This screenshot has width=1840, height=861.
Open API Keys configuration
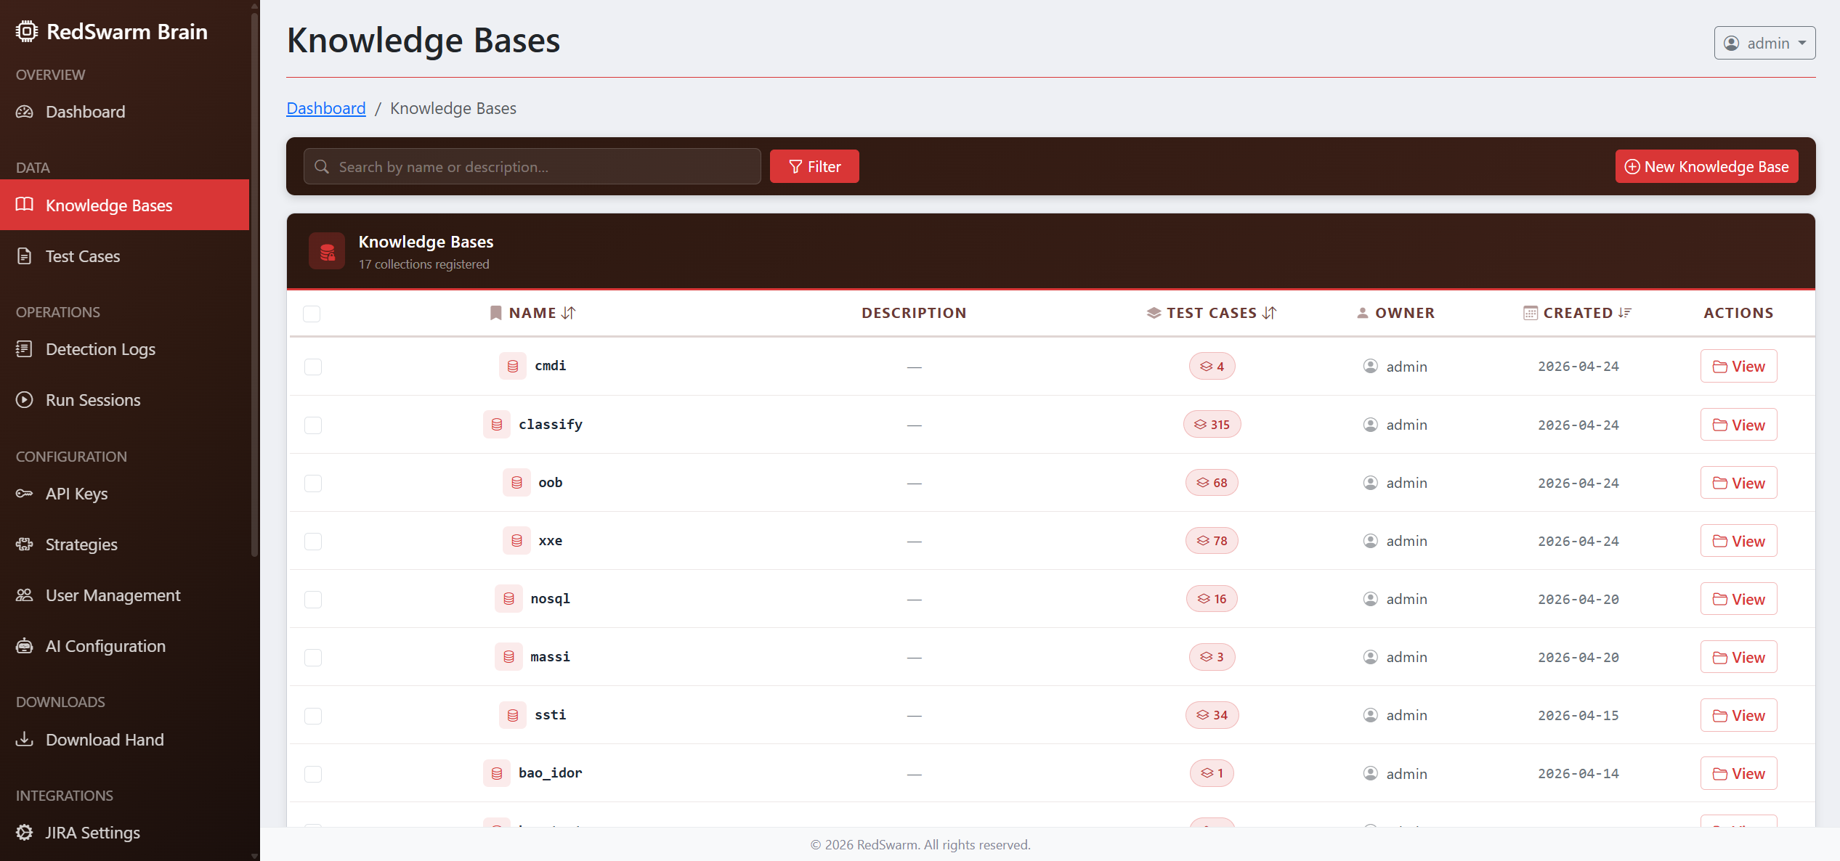click(75, 493)
